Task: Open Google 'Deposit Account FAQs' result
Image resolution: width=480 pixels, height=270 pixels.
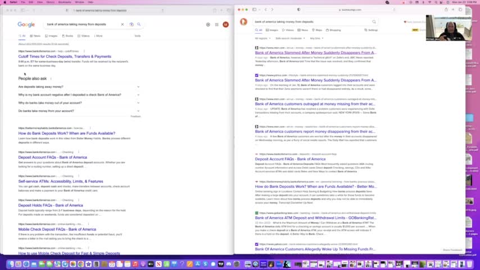Action: coord(53,157)
